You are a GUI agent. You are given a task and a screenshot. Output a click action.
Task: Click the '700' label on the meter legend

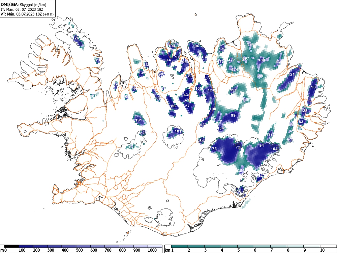(x=108, y=250)
